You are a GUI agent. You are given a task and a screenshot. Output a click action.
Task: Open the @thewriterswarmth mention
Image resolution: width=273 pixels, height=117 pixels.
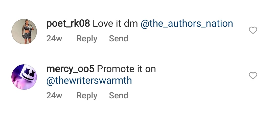coord(89,80)
